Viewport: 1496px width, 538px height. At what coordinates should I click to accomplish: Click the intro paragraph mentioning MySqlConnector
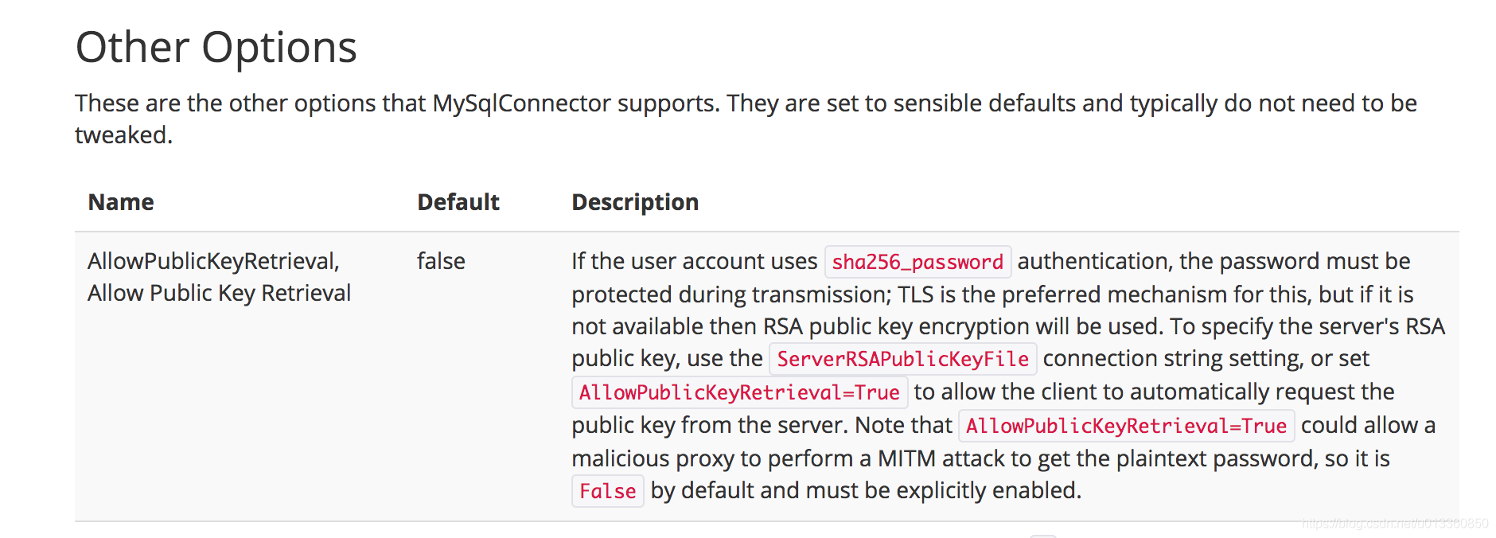click(746, 119)
